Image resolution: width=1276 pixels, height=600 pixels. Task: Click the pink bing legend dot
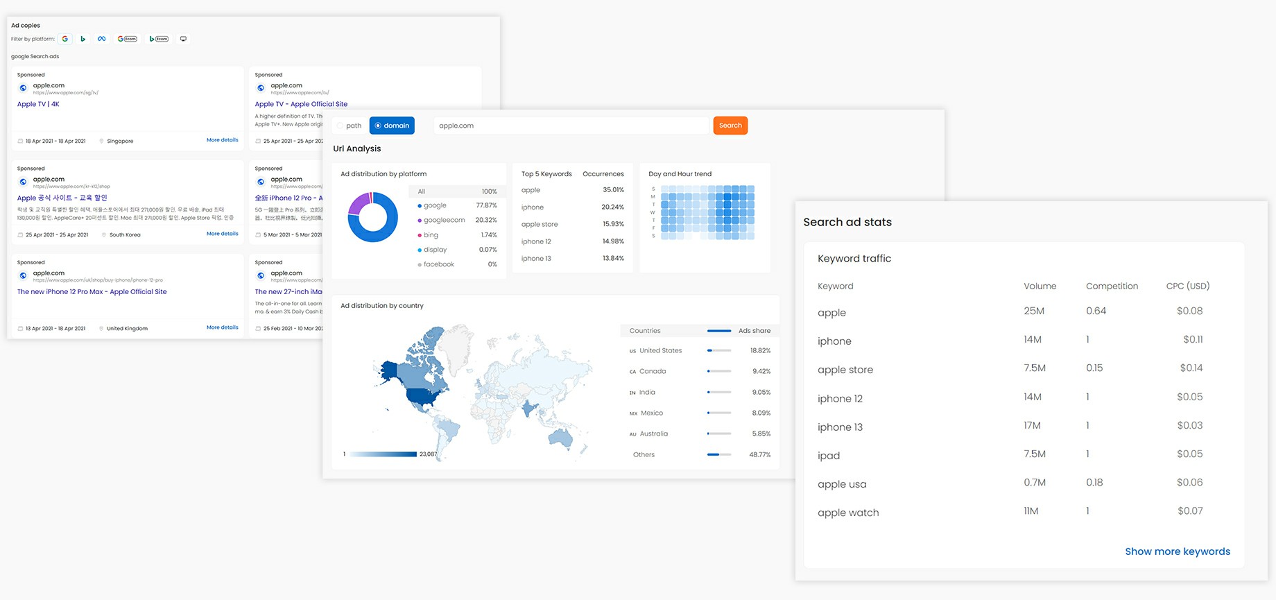pos(420,235)
